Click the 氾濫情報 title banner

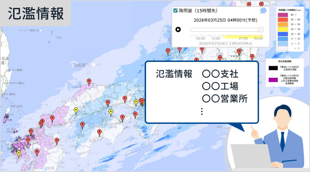(36, 13)
